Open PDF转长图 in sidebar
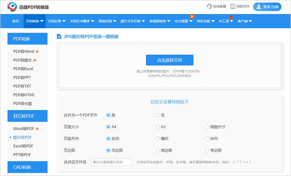291x176 pixels. [23, 104]
